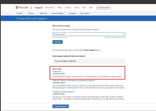Viewport: 156px width, 111px height.
Task: Open the Deals navigation link
Action: (91, 8)
